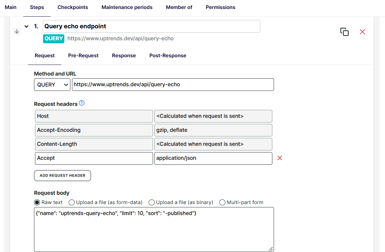385x252 pixels.
Task: Open the Permissions tab
Action: pos(220,7)
